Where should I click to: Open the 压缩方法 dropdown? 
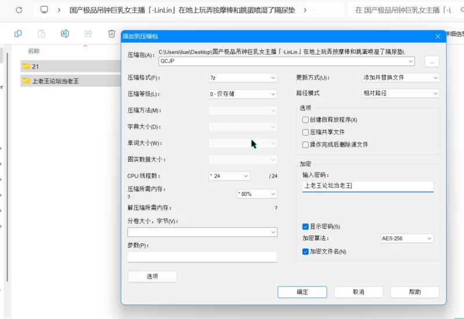click(x=243, y=111)
